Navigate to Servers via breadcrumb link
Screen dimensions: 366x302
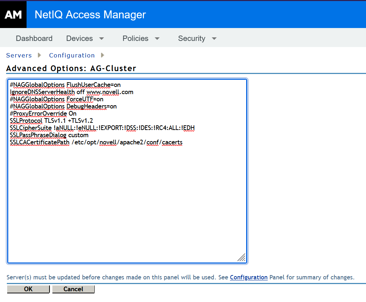[x=19, y=55]
